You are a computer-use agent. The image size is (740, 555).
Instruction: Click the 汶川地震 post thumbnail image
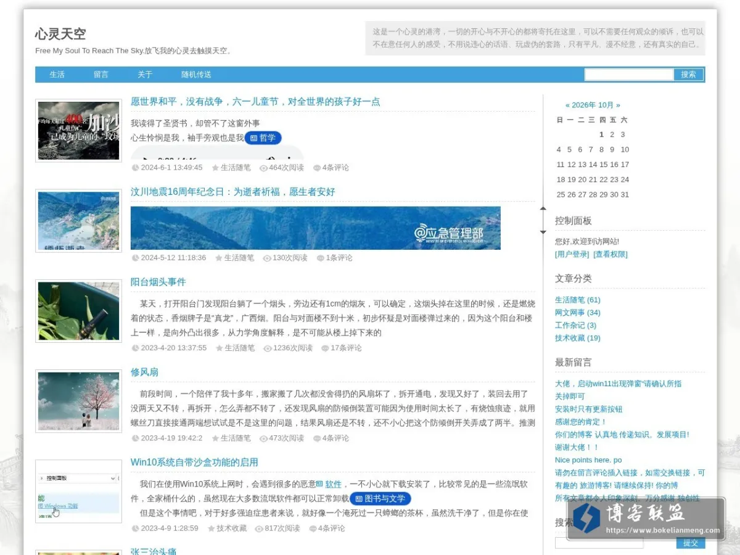coord(79,221)
